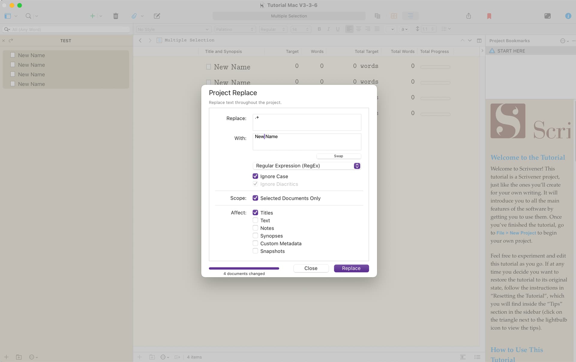
Task: Click into the With text field
Action: pos(307,142)
